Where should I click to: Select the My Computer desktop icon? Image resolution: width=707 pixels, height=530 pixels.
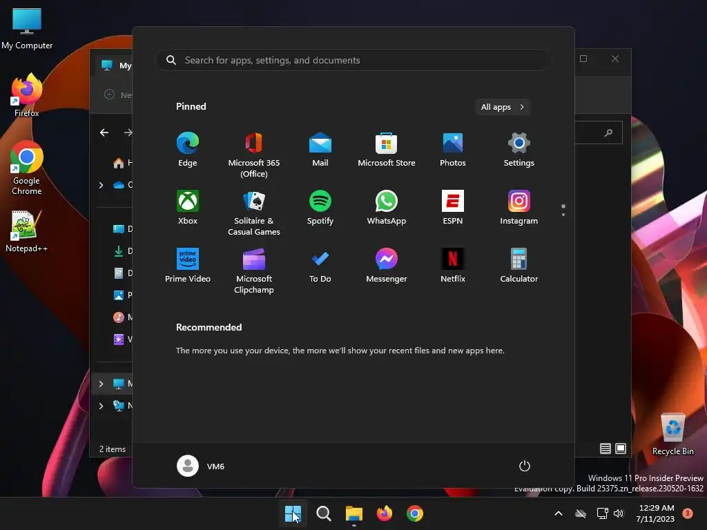(x=27, y=28)
